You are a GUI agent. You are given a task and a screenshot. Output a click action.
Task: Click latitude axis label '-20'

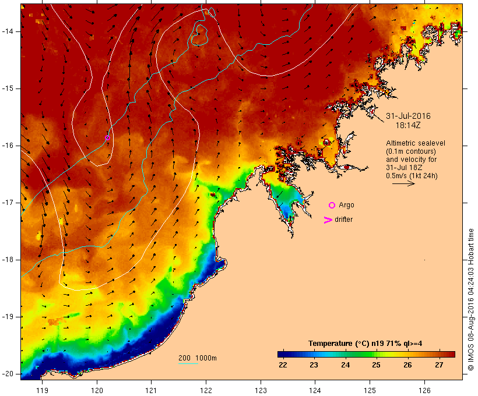8,374
